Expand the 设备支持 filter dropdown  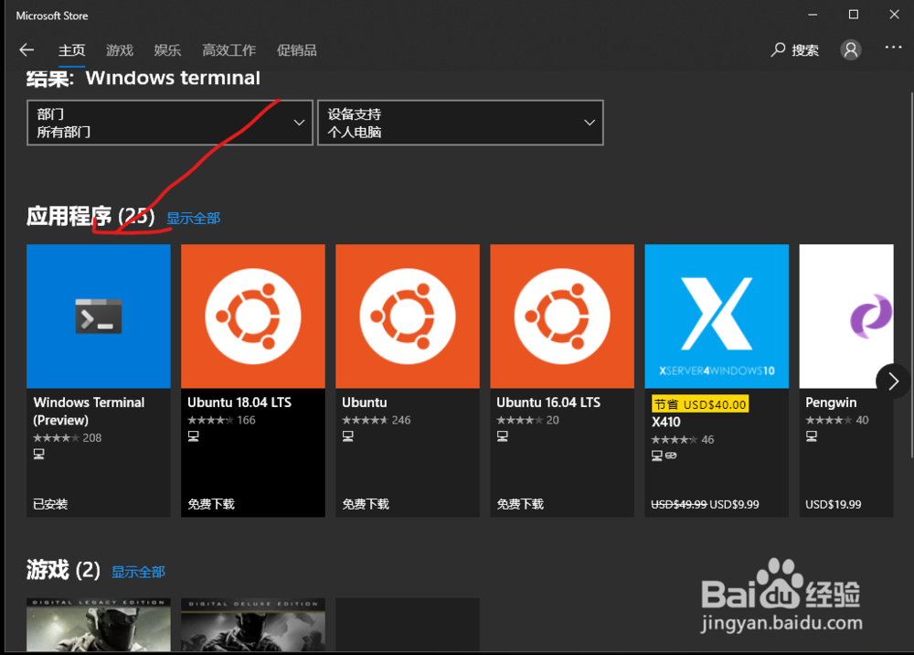[461, 123]
